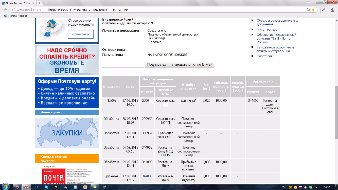This screenshot has height=190, width=338.
Task: Click the browser back arrow
Action: [x=5, y=10]
